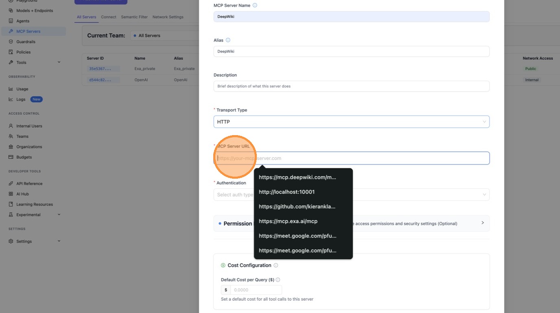Viewport: 560px width, 313px height.
Task: Click the Organizations building icon
Action: [11, 147]
